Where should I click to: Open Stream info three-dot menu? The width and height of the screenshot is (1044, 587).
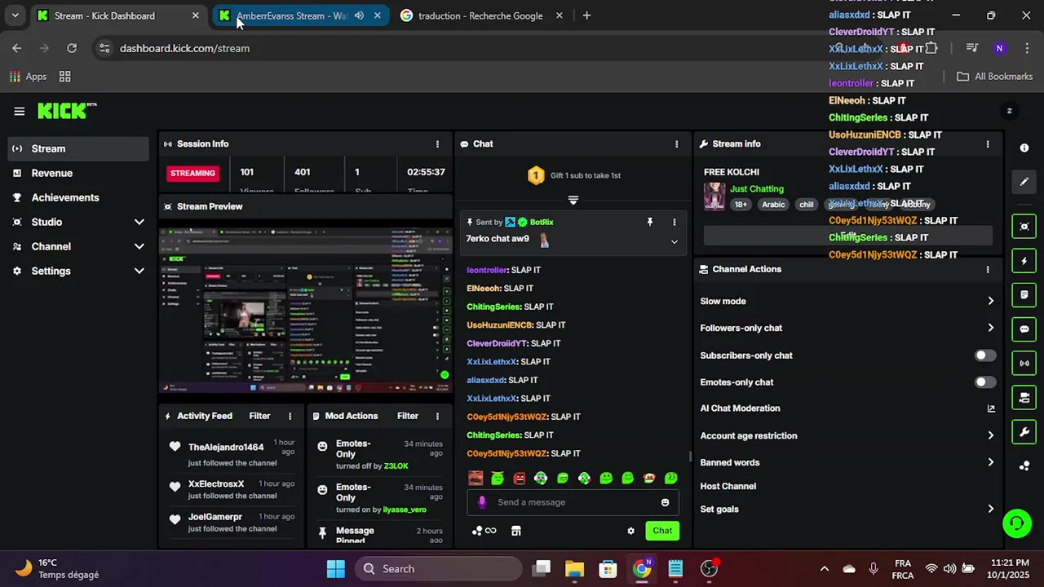pos(988,143)
